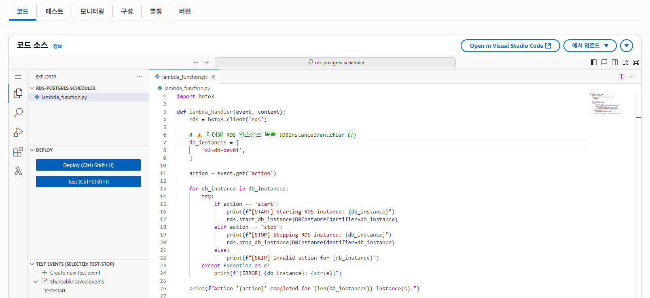Collapse the Shareable saved events group

[36, 282]
